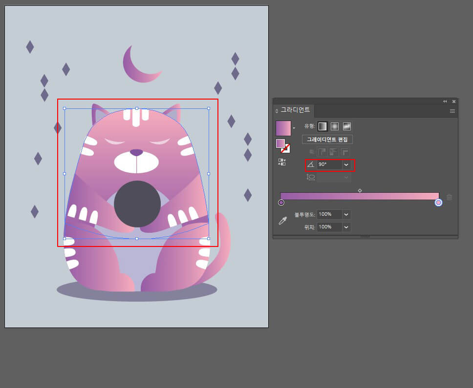The image size is (473, 388).
Task: Click the gradient preview swatch thumbnail
Action: coord(283,128)
